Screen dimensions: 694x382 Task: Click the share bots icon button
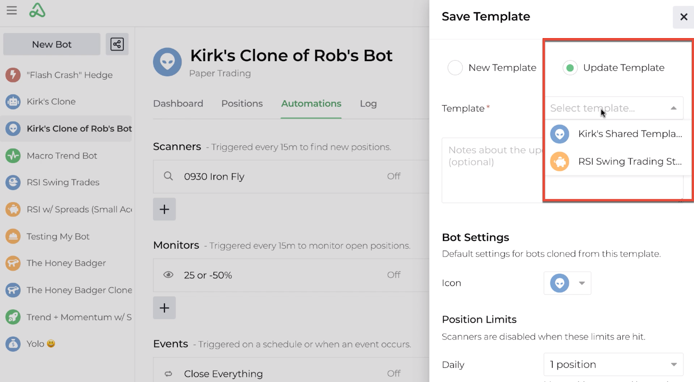117,44
